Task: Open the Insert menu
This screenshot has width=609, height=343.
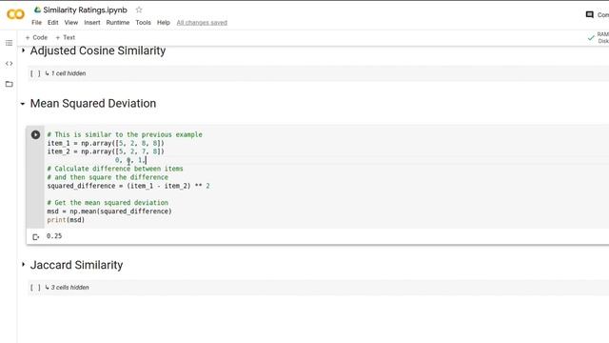Action: point(92,23)
